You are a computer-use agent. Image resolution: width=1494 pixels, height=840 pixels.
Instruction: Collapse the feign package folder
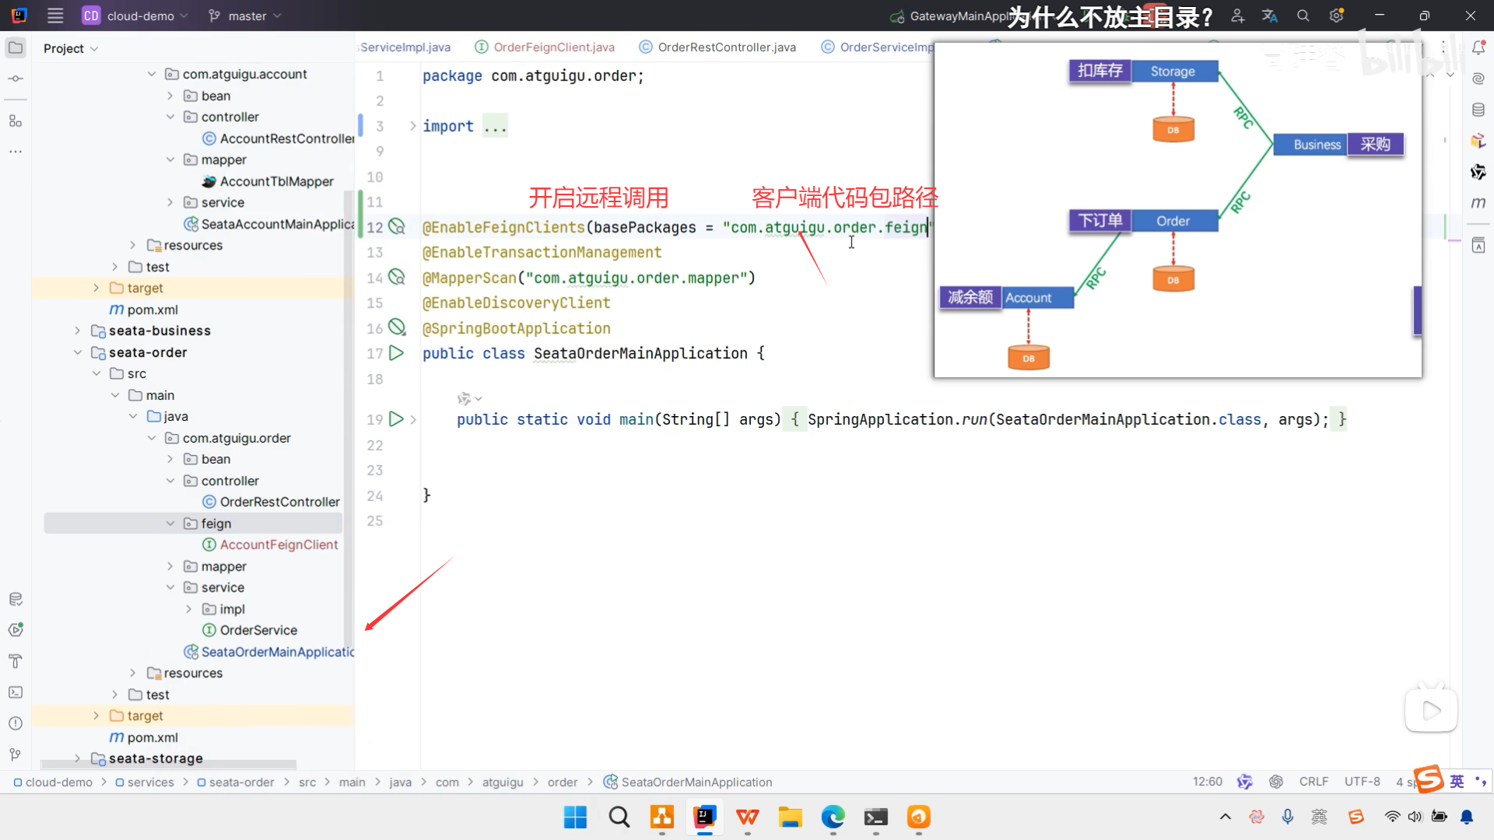click(x=170, y=523)
